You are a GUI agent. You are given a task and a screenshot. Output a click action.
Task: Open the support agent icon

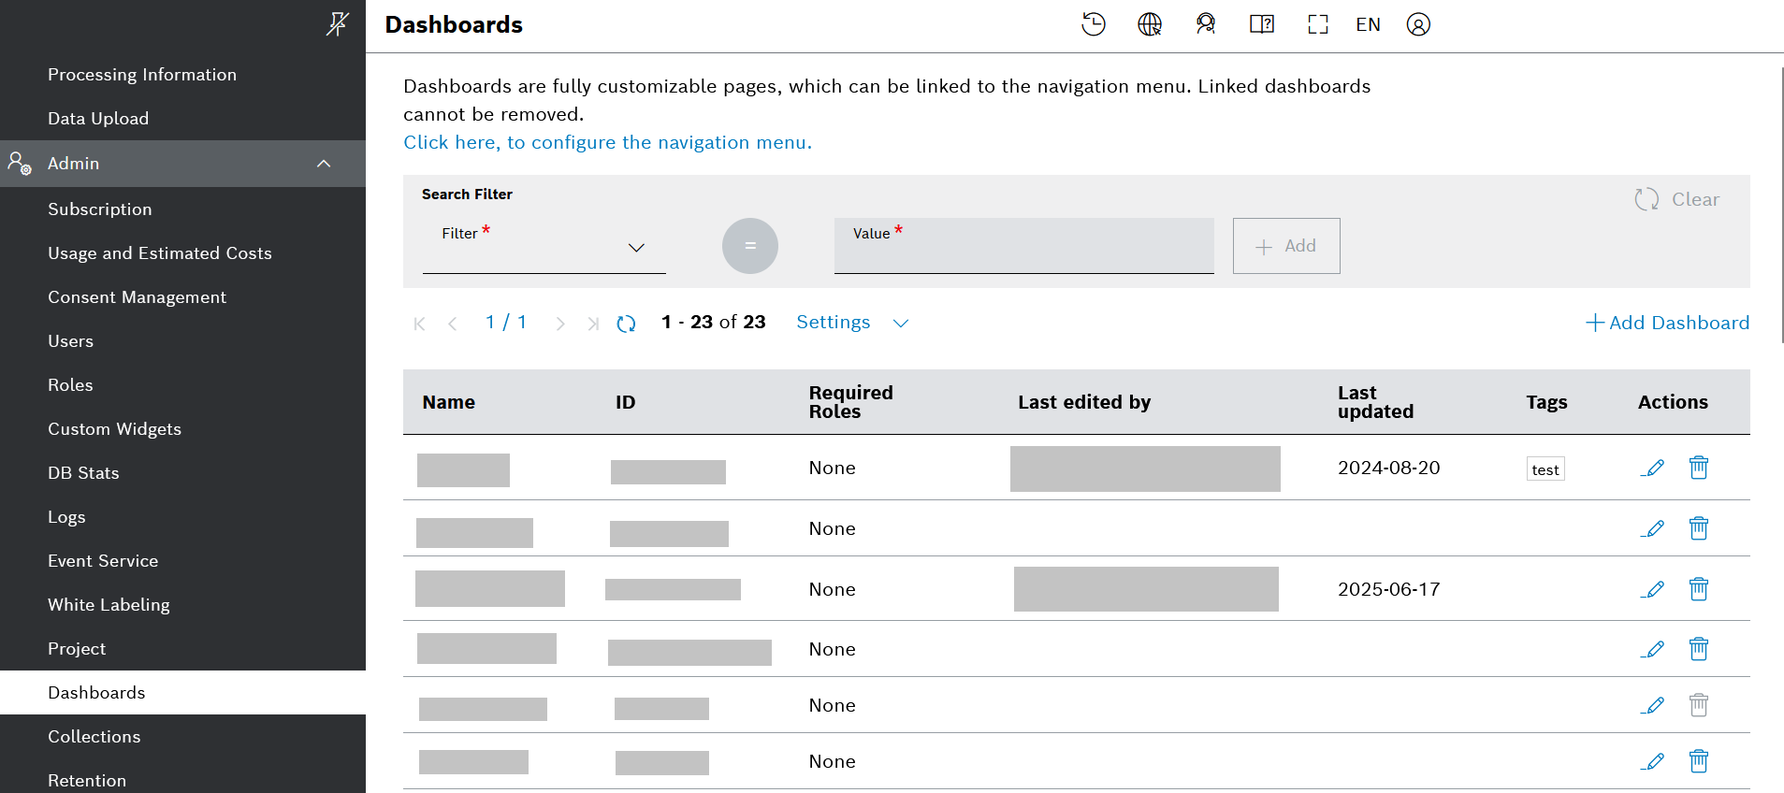tap(1205, 24)
